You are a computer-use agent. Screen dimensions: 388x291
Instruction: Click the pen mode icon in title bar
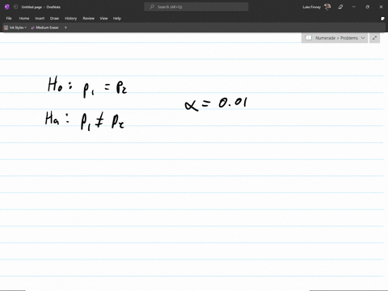[x=340, y=7]
